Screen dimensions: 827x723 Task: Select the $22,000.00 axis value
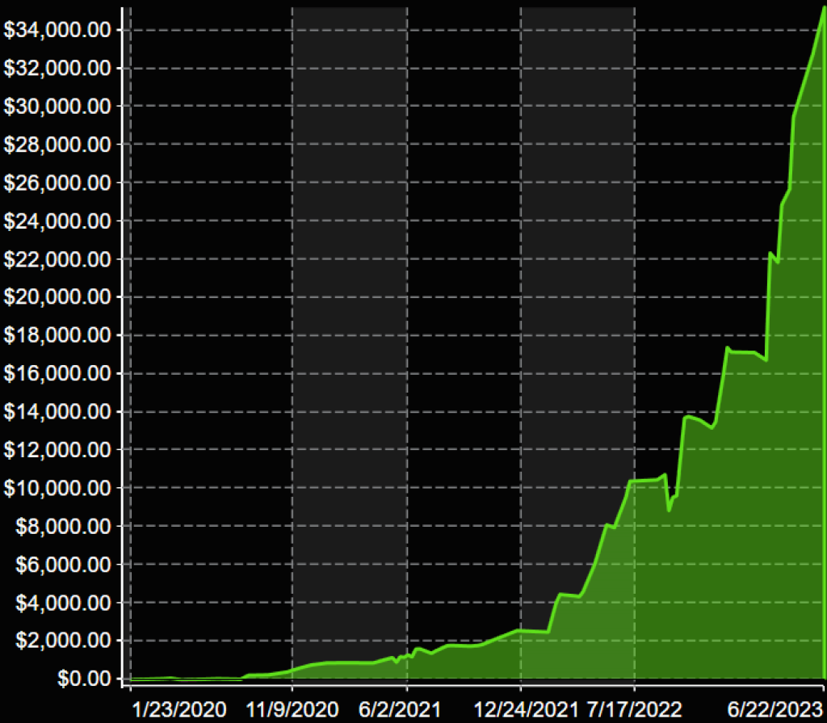57,259
